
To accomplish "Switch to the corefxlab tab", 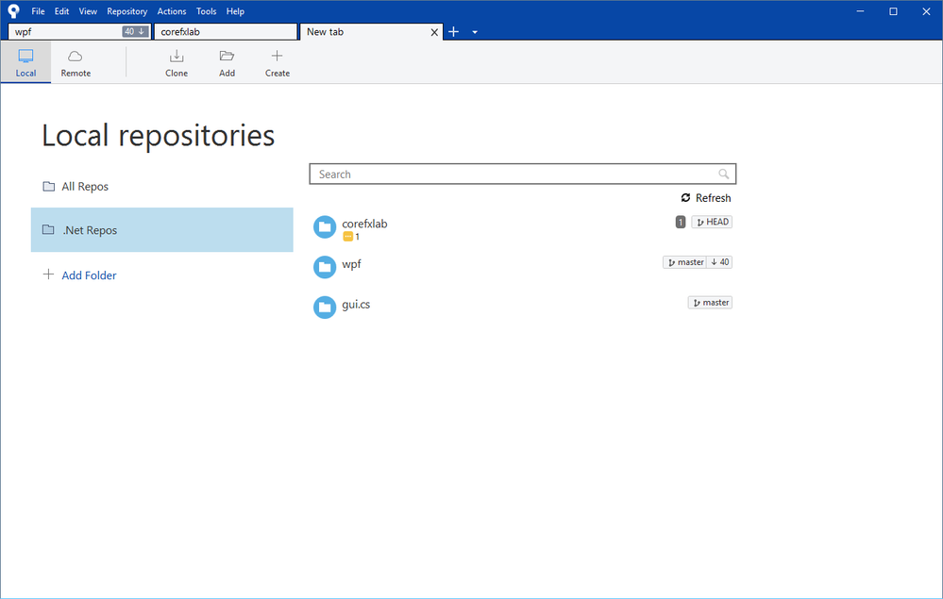I will point(226,31).
